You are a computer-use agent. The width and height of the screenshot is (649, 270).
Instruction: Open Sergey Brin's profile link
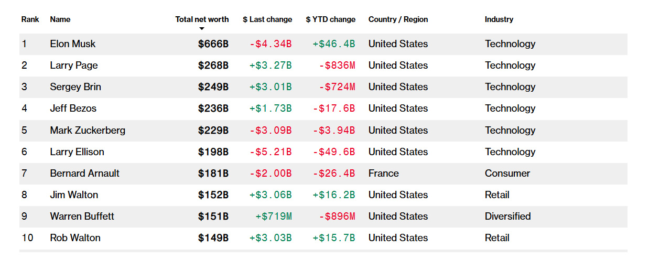[75, 87]
